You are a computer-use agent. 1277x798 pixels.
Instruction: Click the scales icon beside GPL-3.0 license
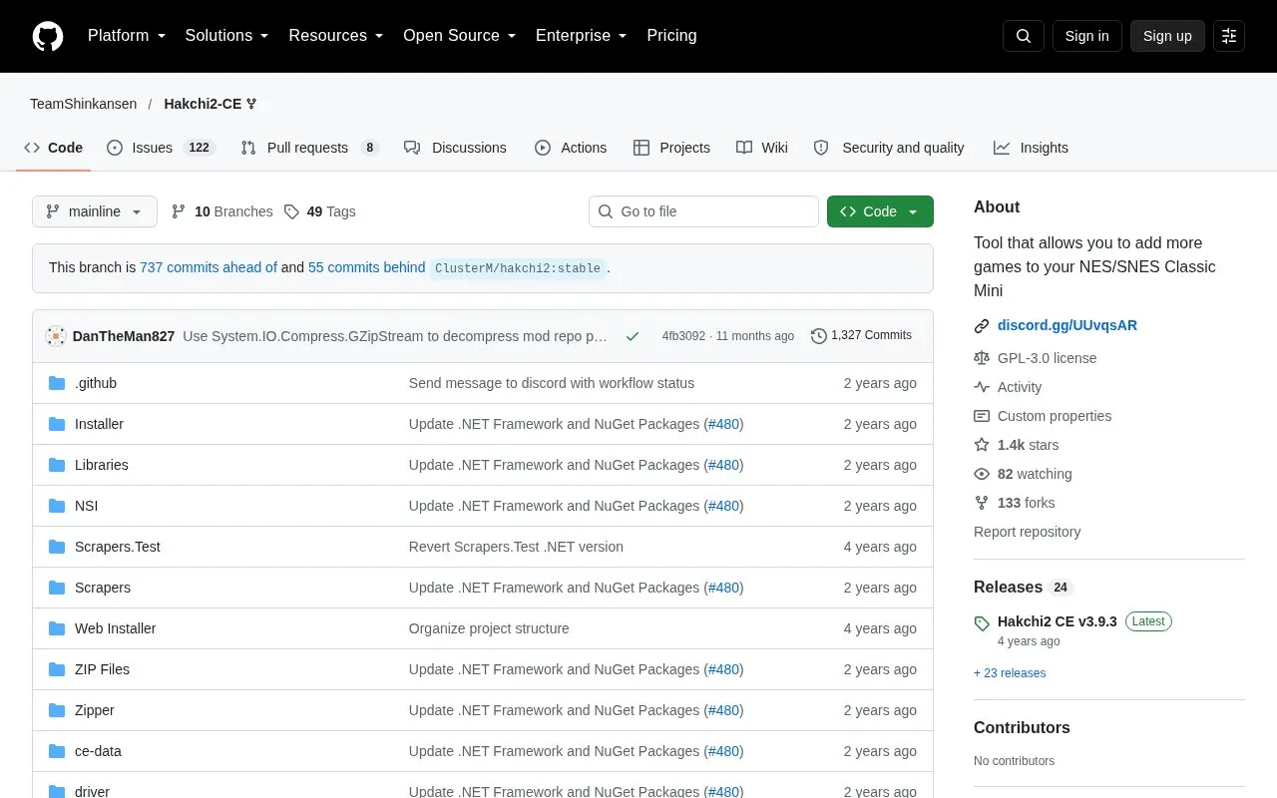click(982, 358)
